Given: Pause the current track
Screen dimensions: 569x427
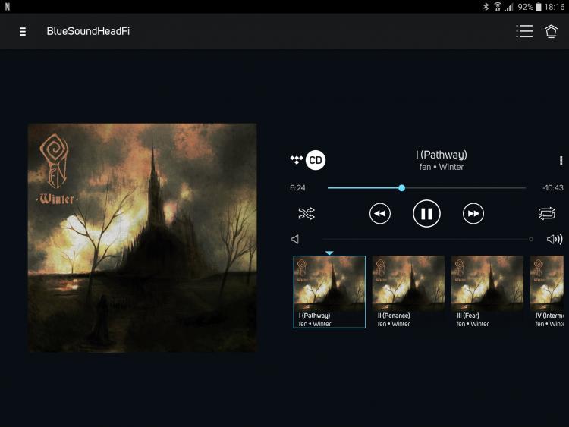Looking at the screenshot, I should tap(426, 214).
